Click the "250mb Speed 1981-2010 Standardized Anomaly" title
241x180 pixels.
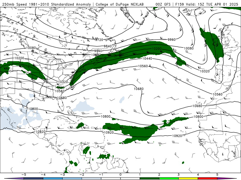click(x=47, y=4)
